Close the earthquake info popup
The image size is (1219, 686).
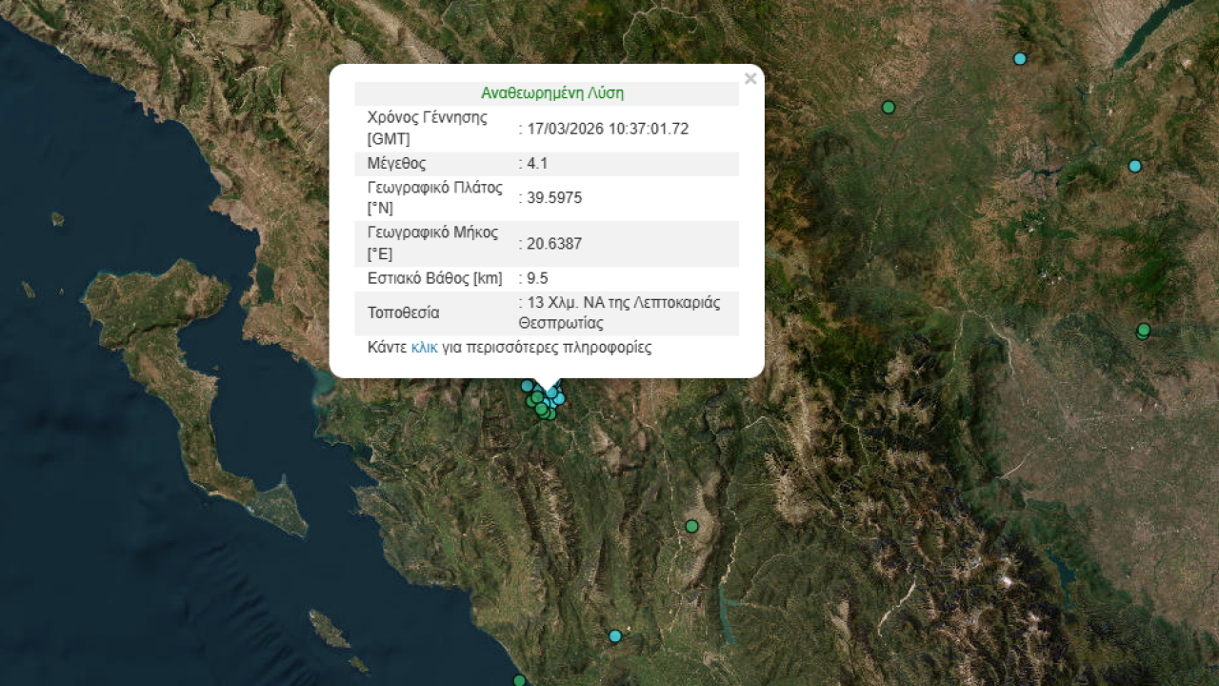tap(750, 79)
